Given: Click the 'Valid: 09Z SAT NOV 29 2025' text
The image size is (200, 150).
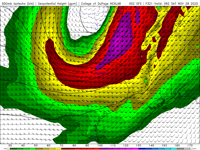Looking at the screenshot, I should 176,4.
